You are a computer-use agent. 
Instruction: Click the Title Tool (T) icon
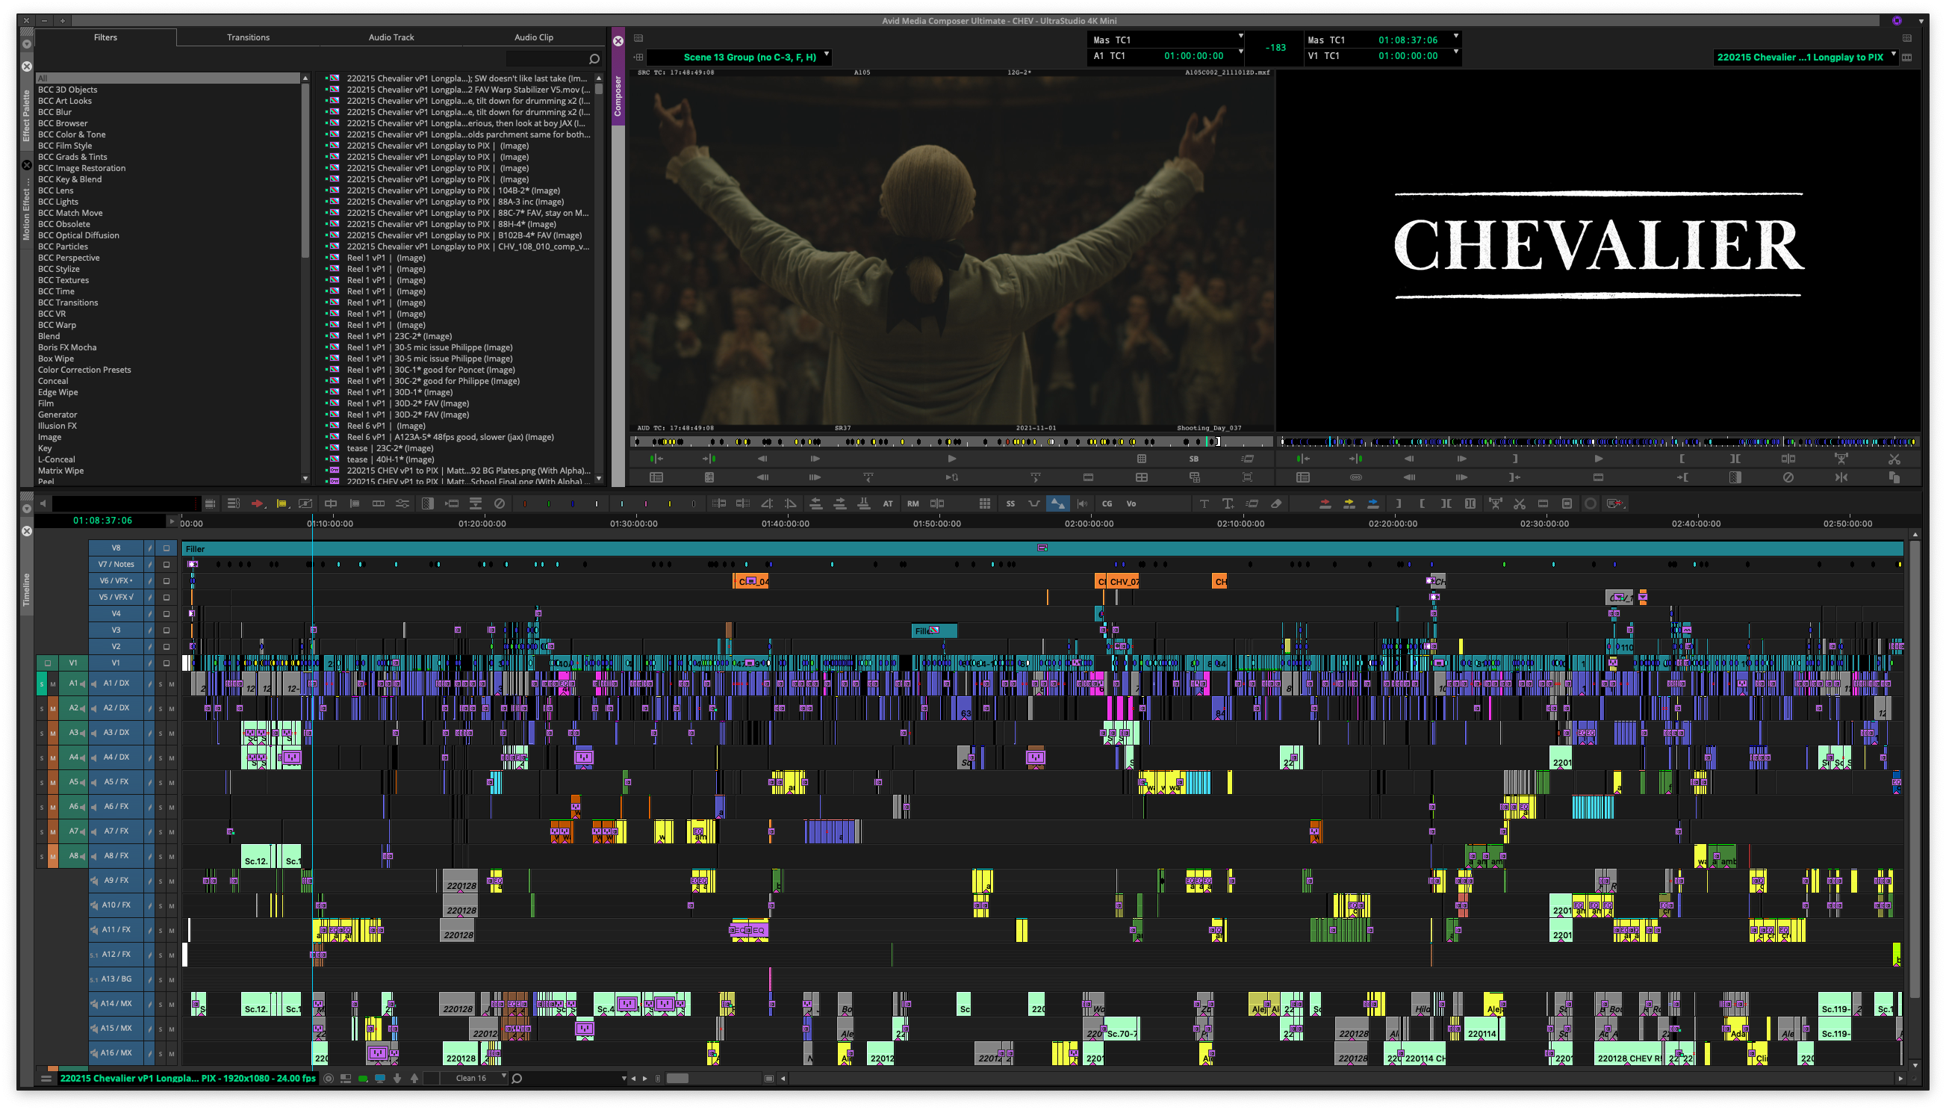point(1204,503)
